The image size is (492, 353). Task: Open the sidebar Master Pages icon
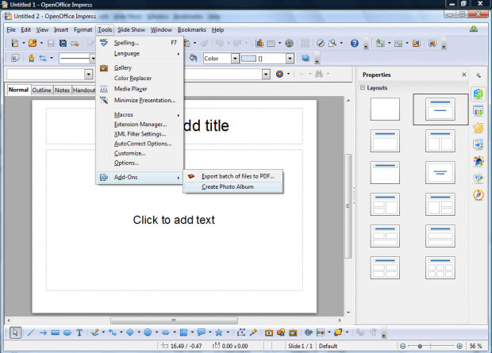pyautogui.click(x=479, y=111)
